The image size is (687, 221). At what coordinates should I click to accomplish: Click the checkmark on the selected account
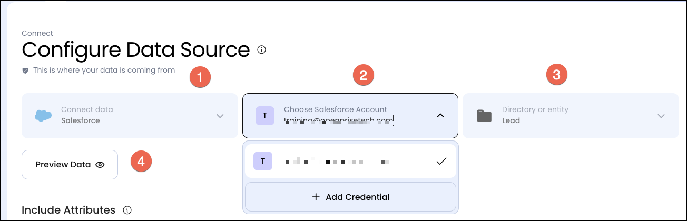[x=441, y=161]
